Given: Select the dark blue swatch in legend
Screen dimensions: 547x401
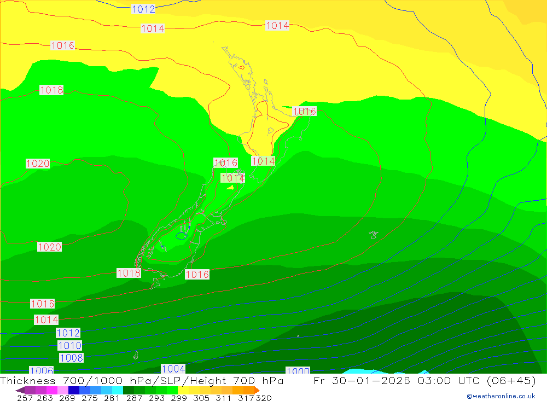Looking at the screenshot, I should [x=74, y=390].
